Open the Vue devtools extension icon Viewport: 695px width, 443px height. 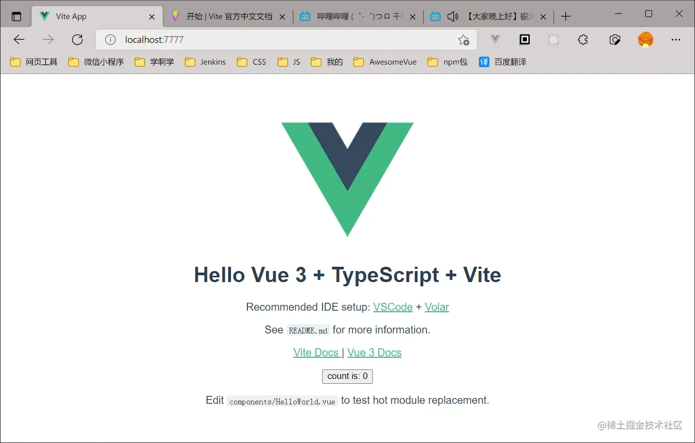[x=495, y=40]
